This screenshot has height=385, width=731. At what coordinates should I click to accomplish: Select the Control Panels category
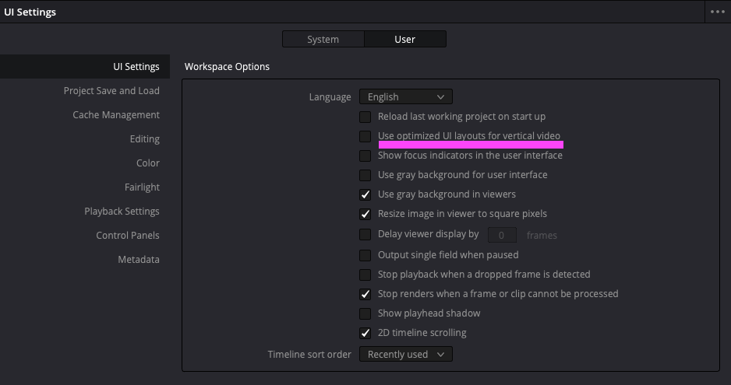(128, 236)
